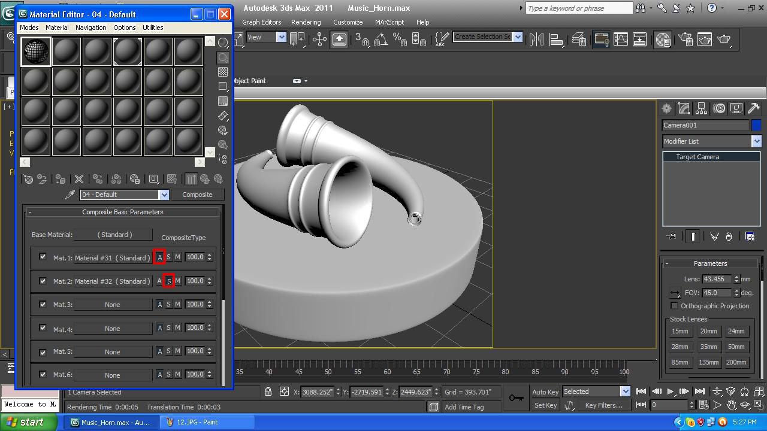Click the Reset Map/Mtl to Default icon
Viewport: 767px width, 431px height.
(x=78, y=179)
